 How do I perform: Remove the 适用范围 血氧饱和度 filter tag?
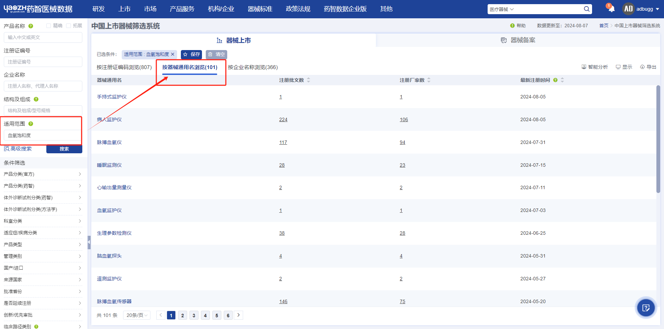pyautogui.click(x=173, y=54)
